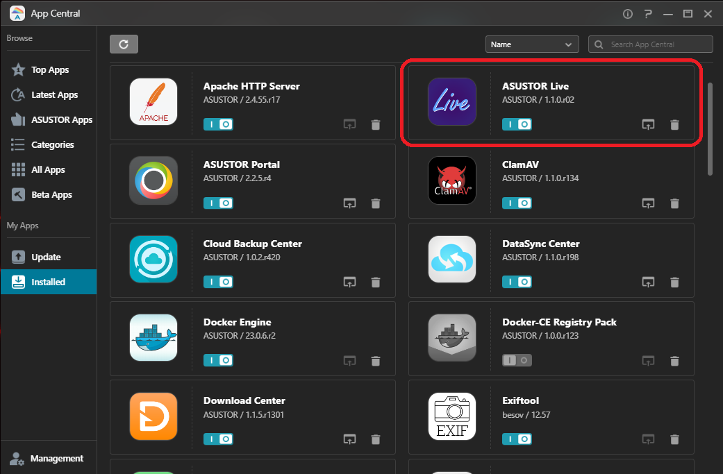
Task: Open the Update section under My Apps
Action: [49, 257]
